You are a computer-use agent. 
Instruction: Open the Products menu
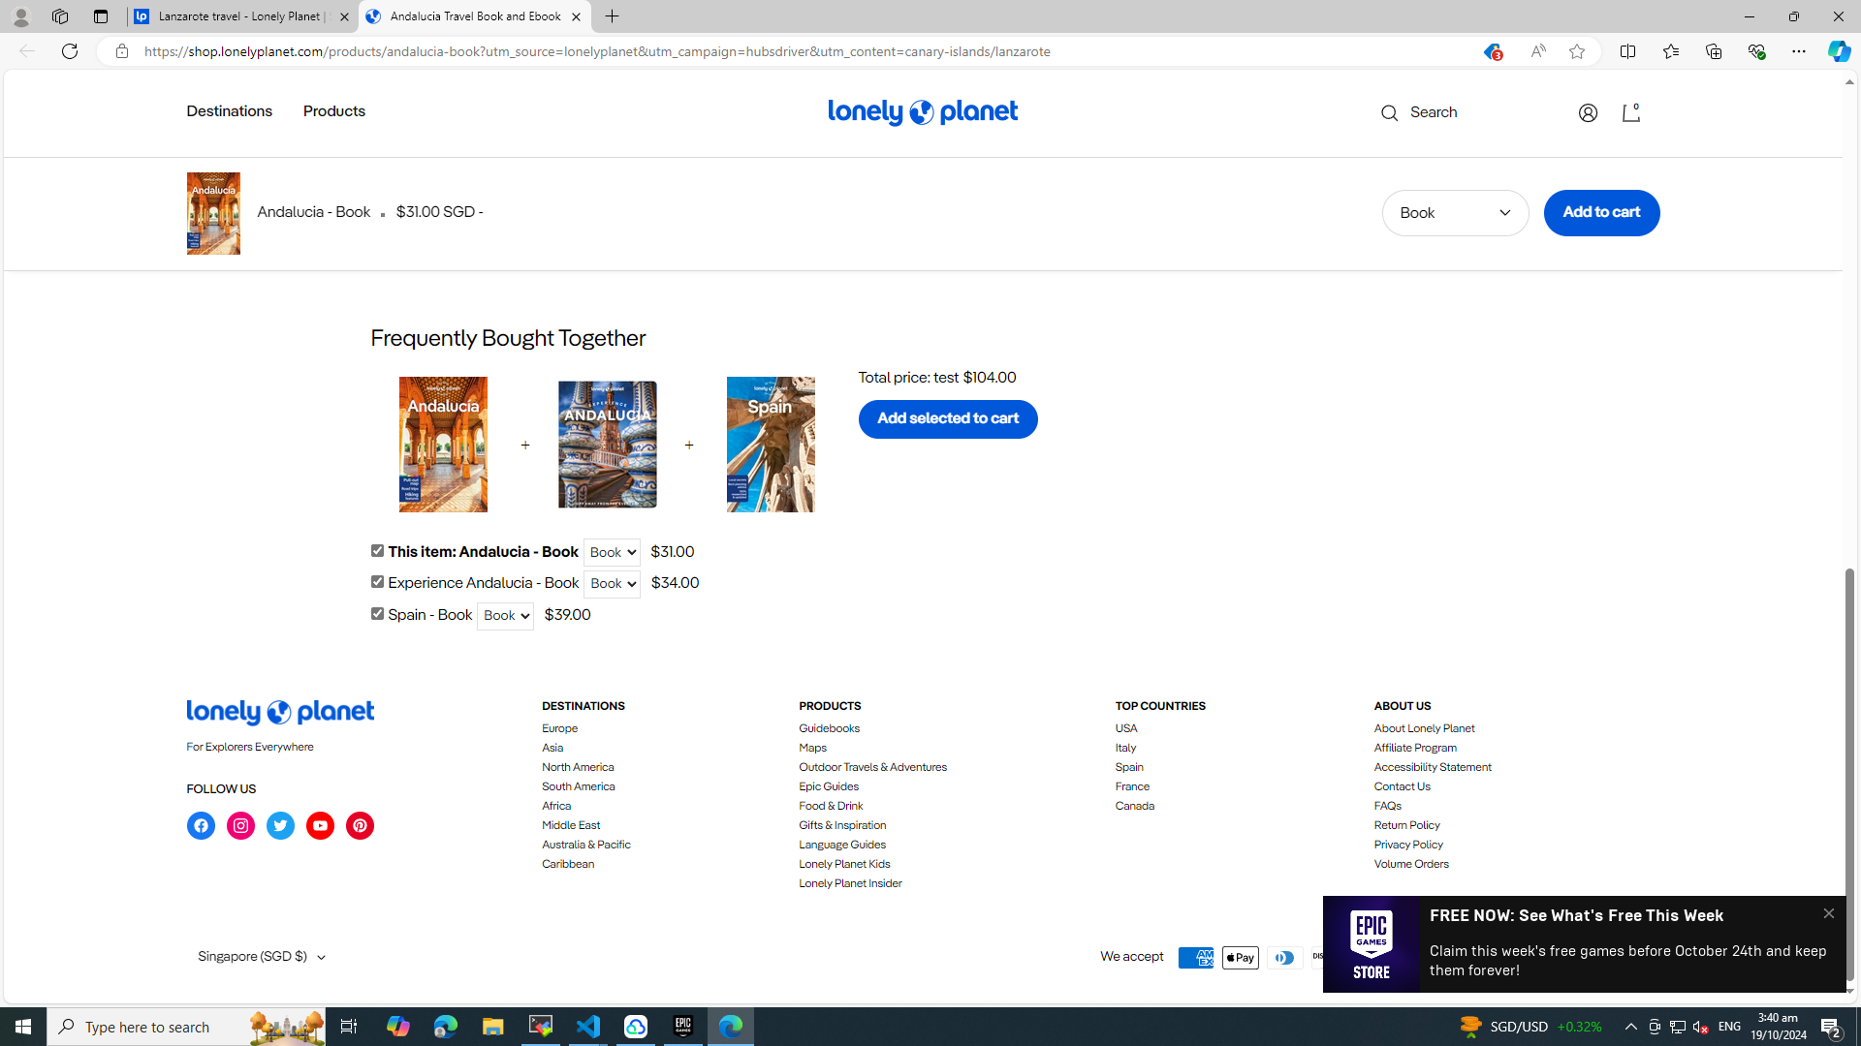click(333, 111)
